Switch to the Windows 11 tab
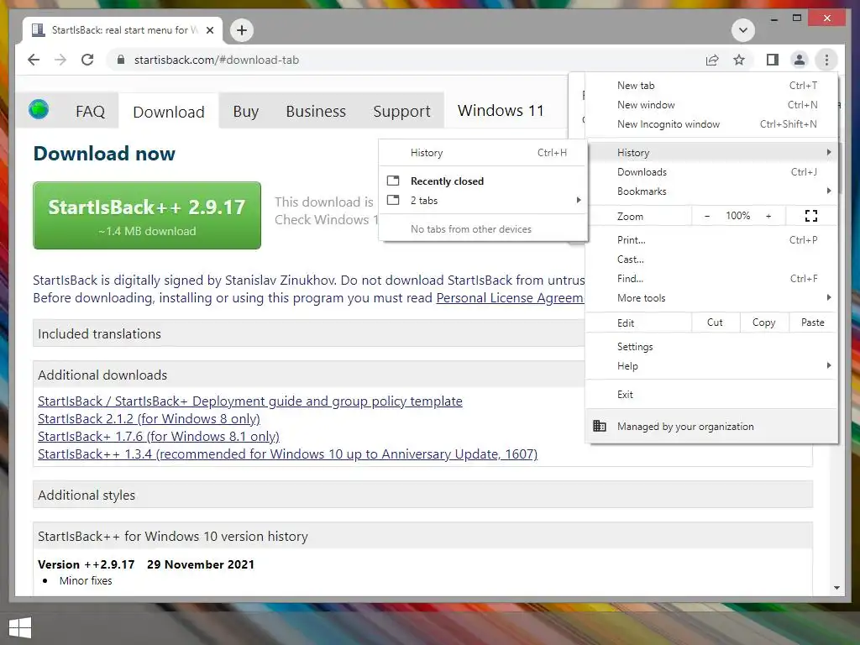This screenshot has width=860, height=645. pos(501,110)
